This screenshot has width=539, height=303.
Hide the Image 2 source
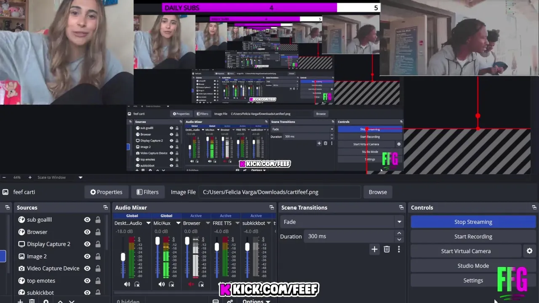click(87, 256)
